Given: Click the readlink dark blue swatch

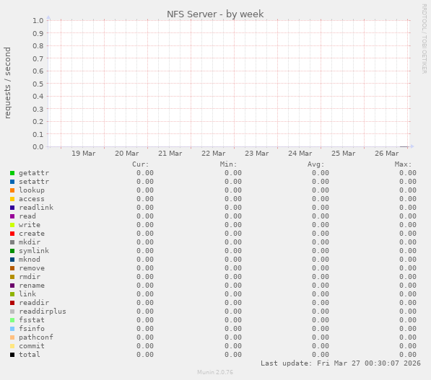Looking at the screenshot, I should (x=12, y=208).
